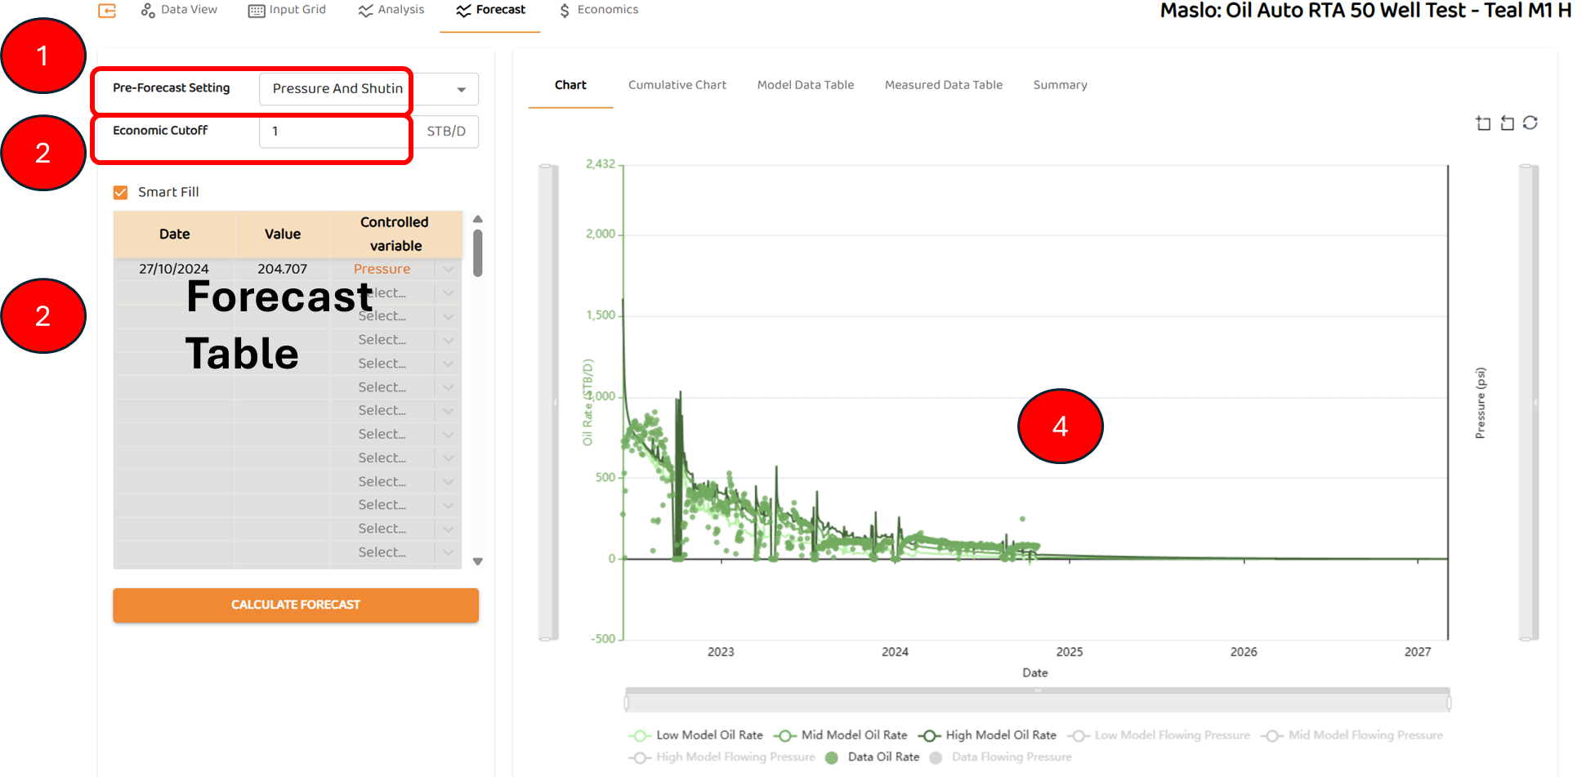The image size is (1586, 777).
Task: Click the Analysis wave icon
Action: (365, 11)
